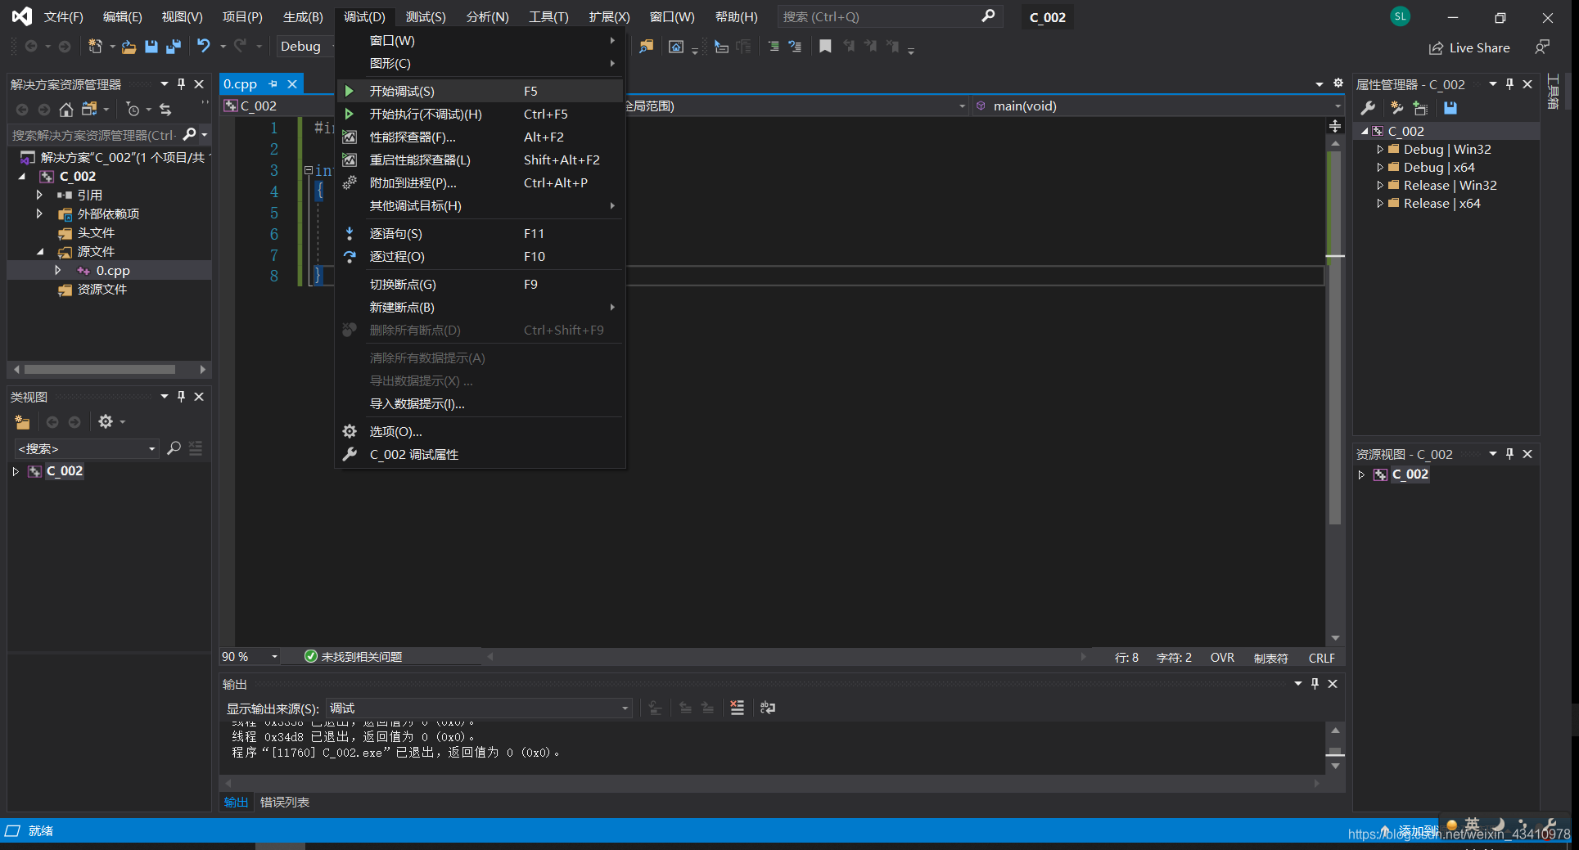
Task: Click the wrench Properties icon in Property Manager
Action: pos(1368,108)
